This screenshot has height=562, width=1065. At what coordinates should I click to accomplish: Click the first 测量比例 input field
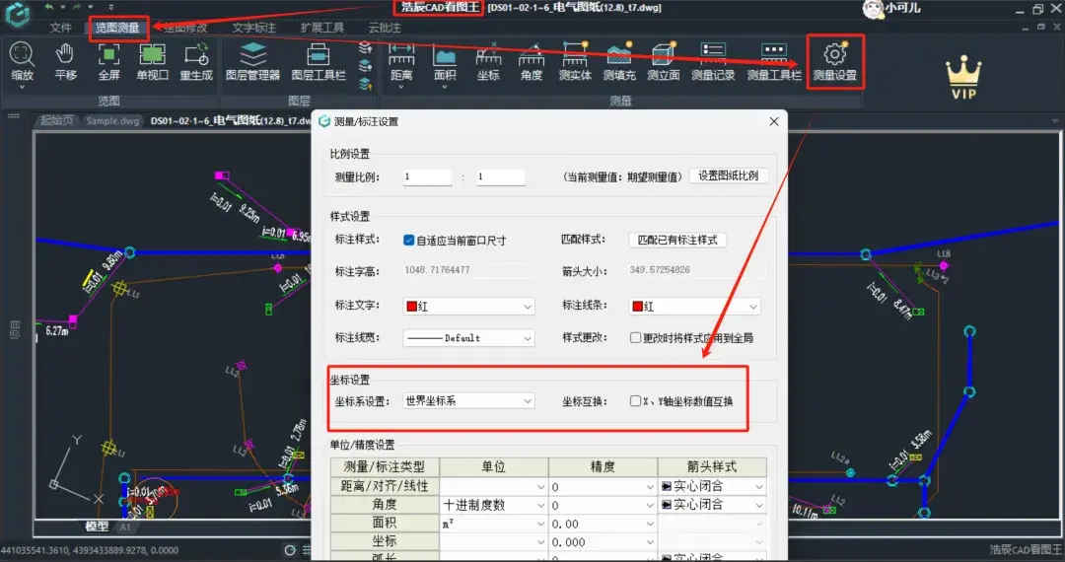click(x=427, y=176)
